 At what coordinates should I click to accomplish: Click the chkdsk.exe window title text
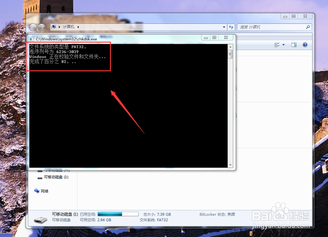(x=66, y=39)
